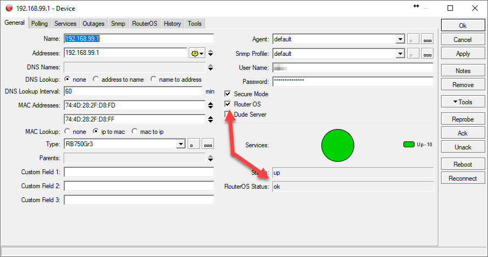This screenshot has height=257, width=488.
Task: Click the Apply button
Action: coord(463,54)
